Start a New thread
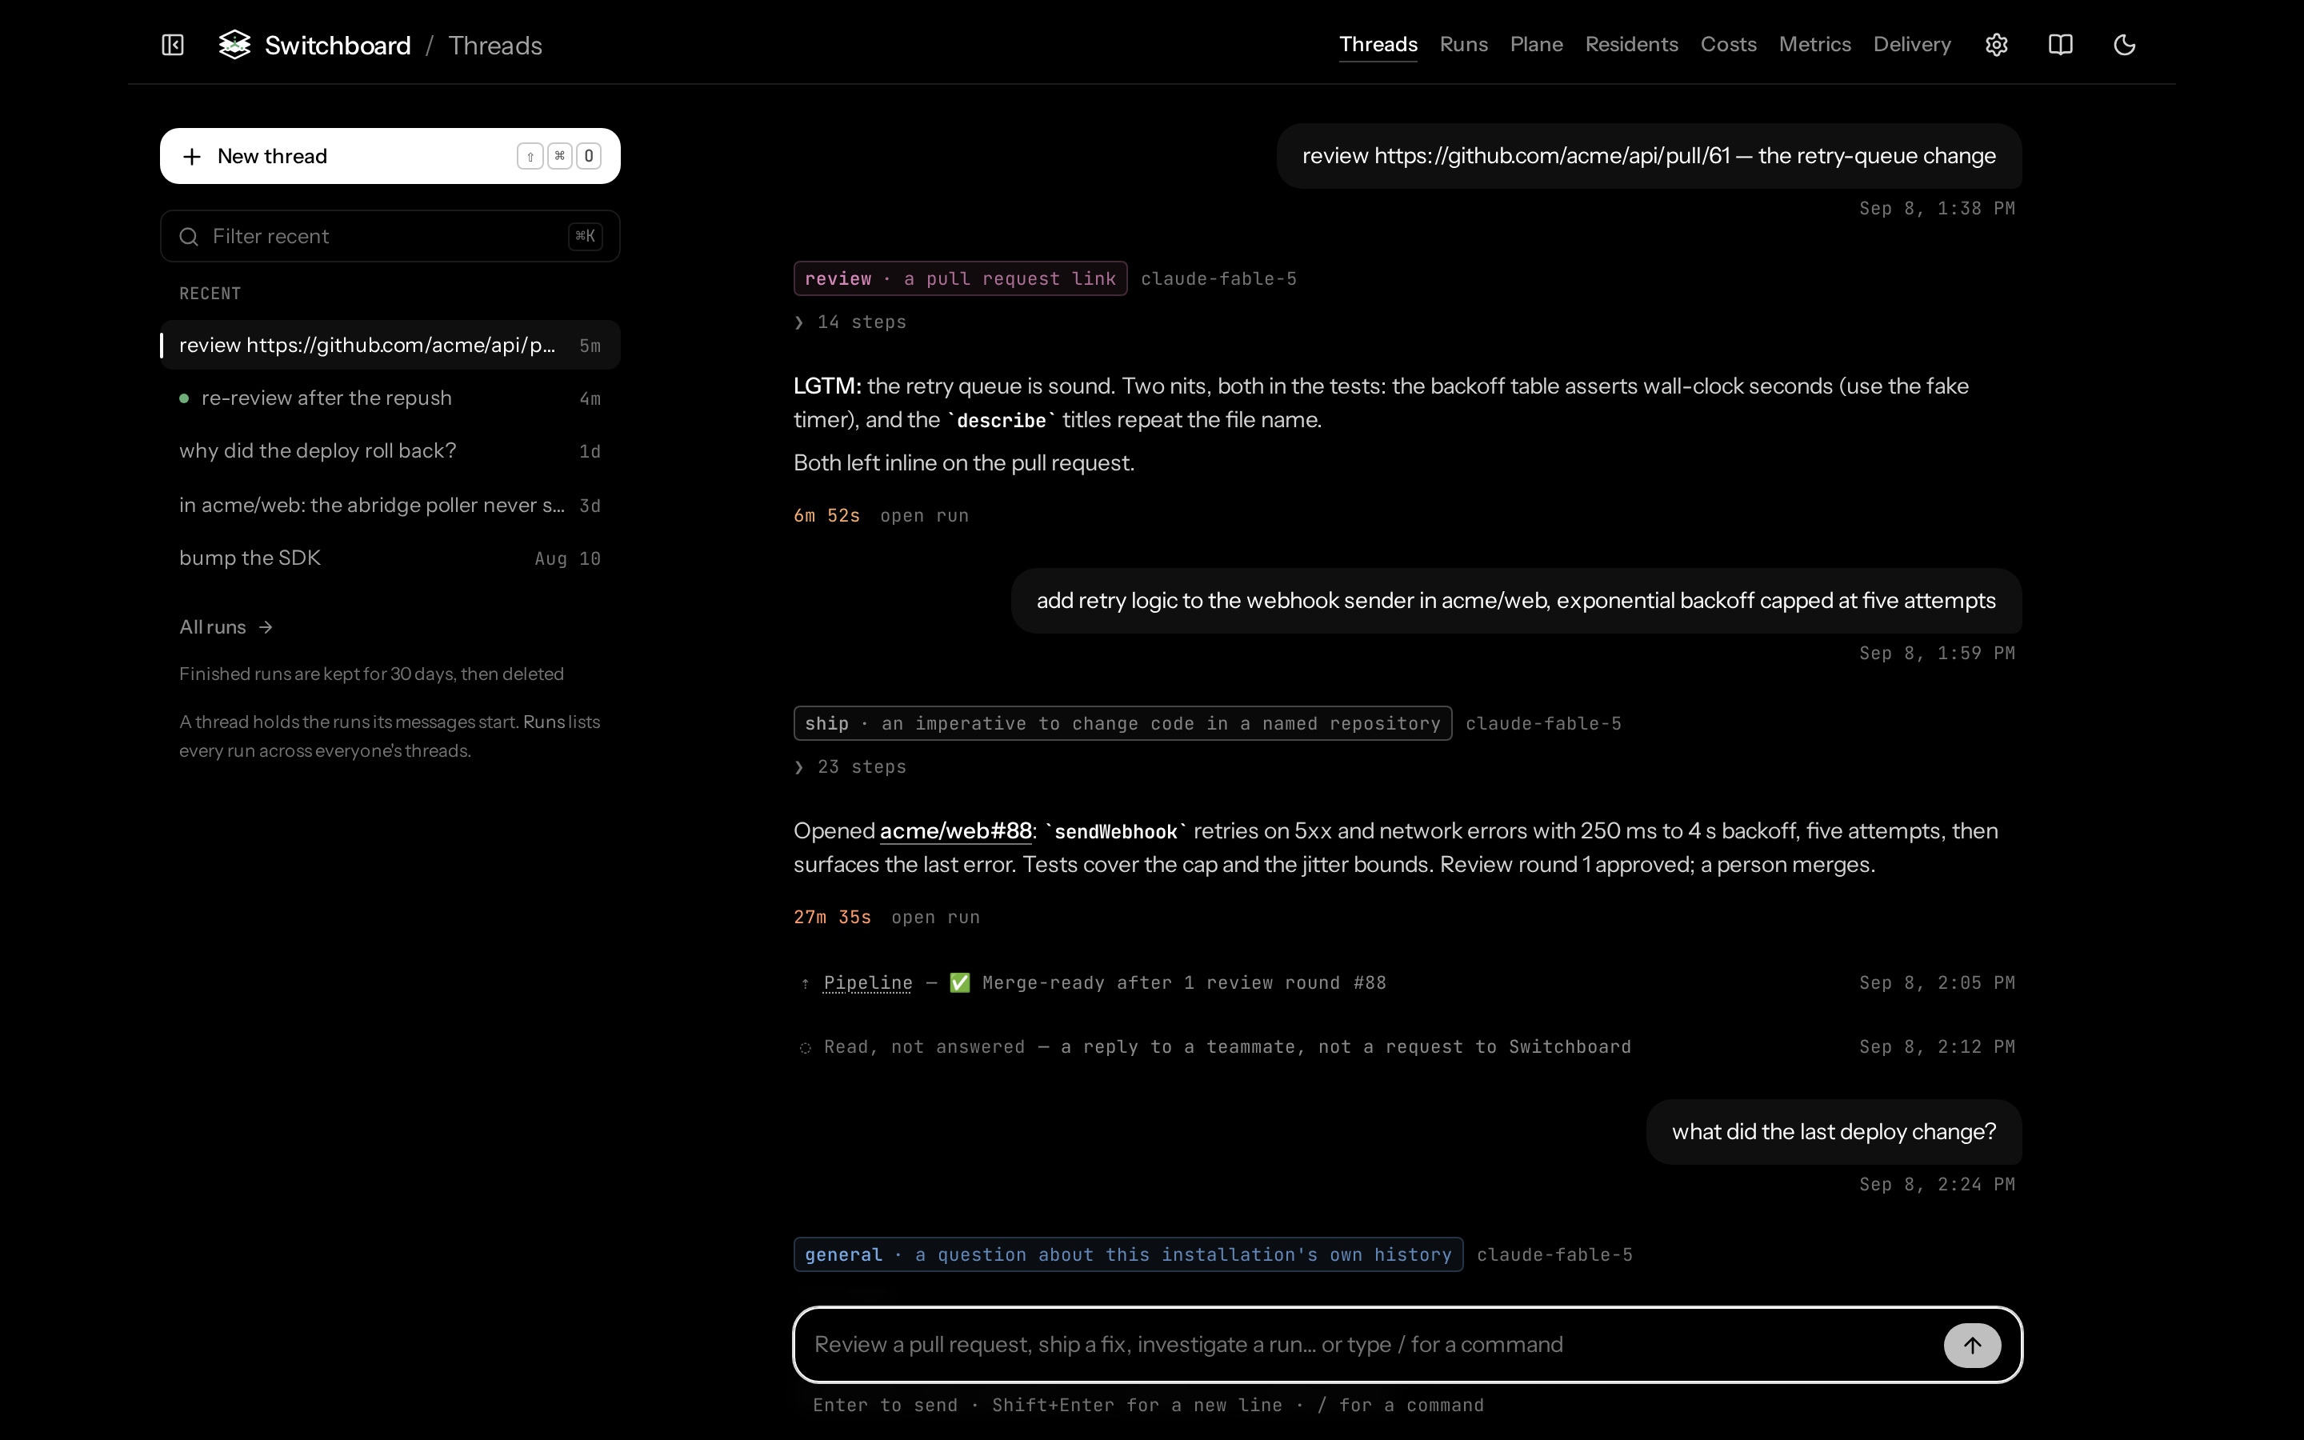The width and height of the screenshot is (2304, 1440). [x=390, y=156]
